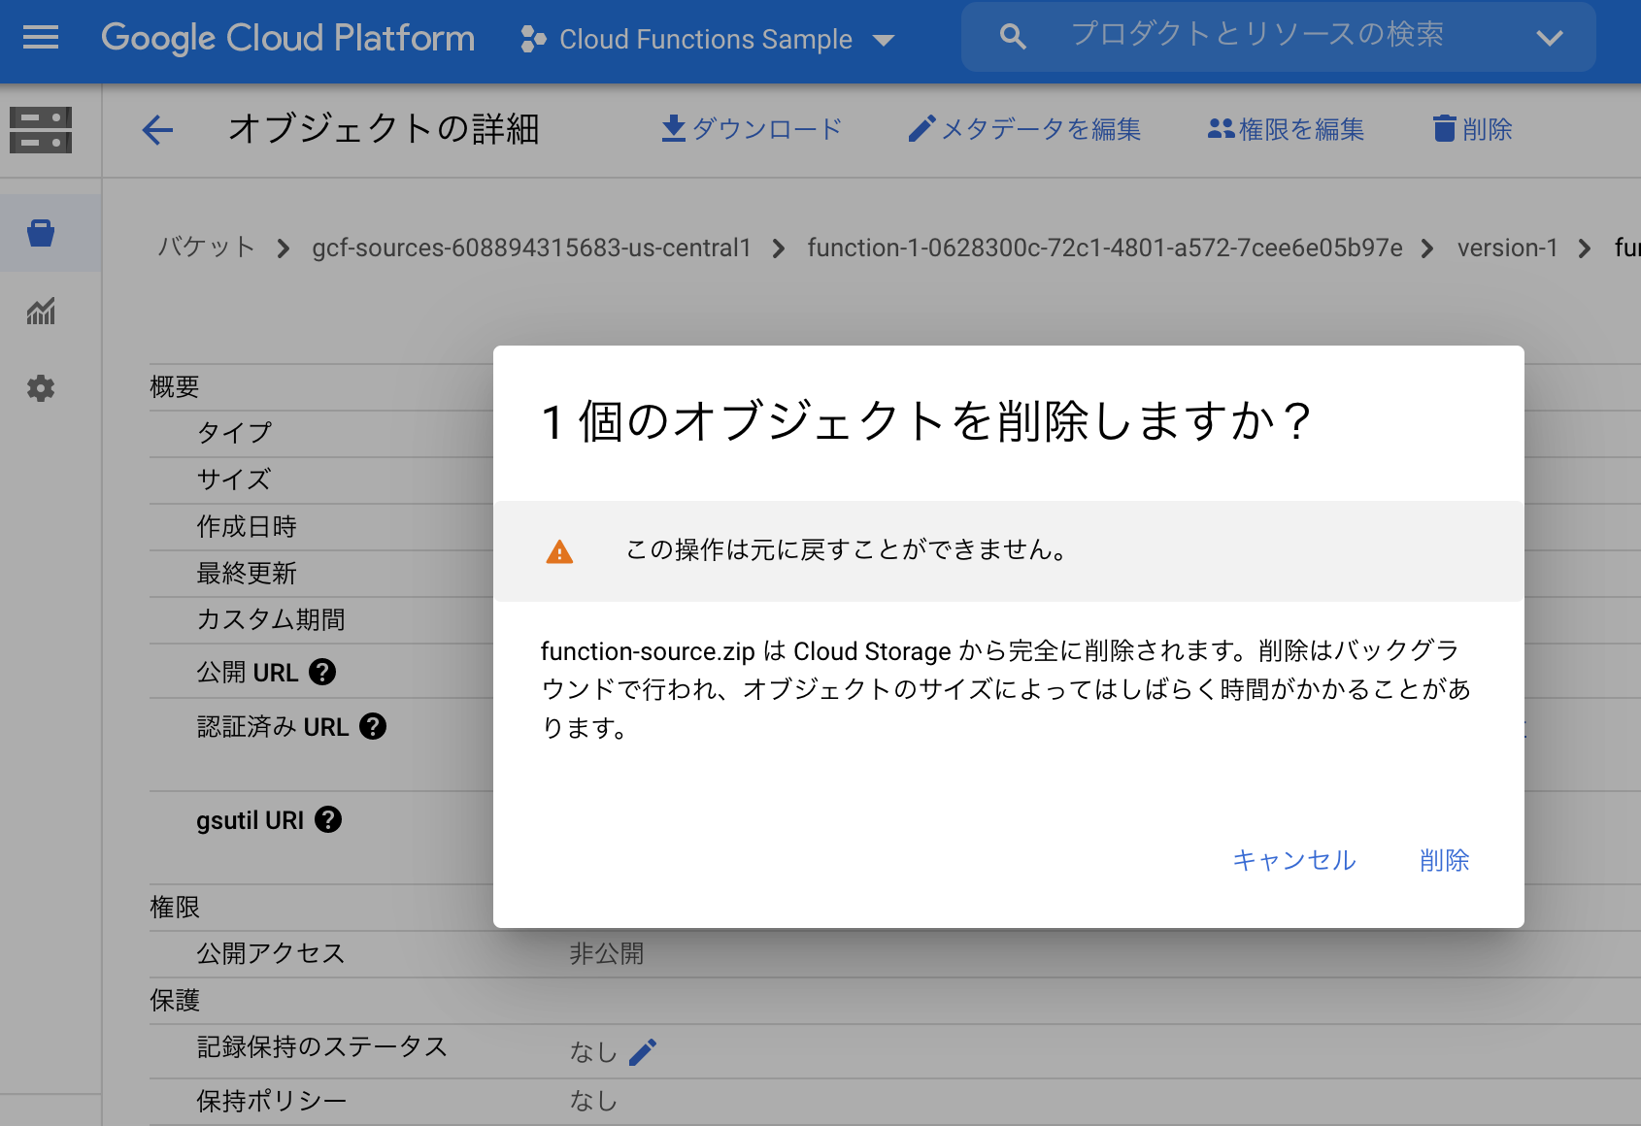Confirm deletion by clicking 削除
The height and width of the screenshot is (1126, 1641).
click(1443, 860)
